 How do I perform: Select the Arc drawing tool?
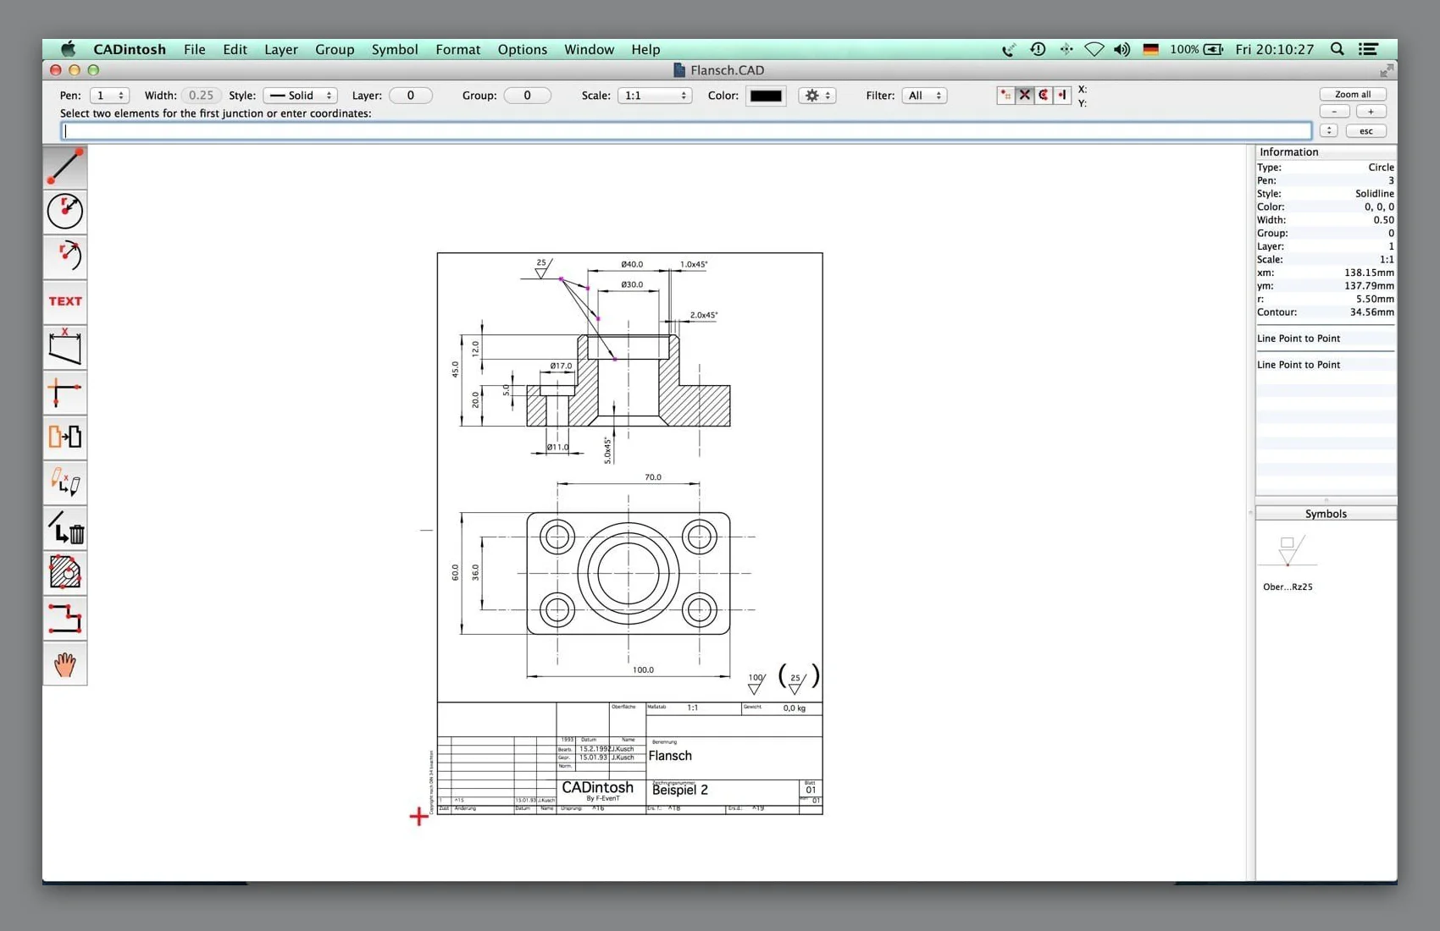(65, 256)
